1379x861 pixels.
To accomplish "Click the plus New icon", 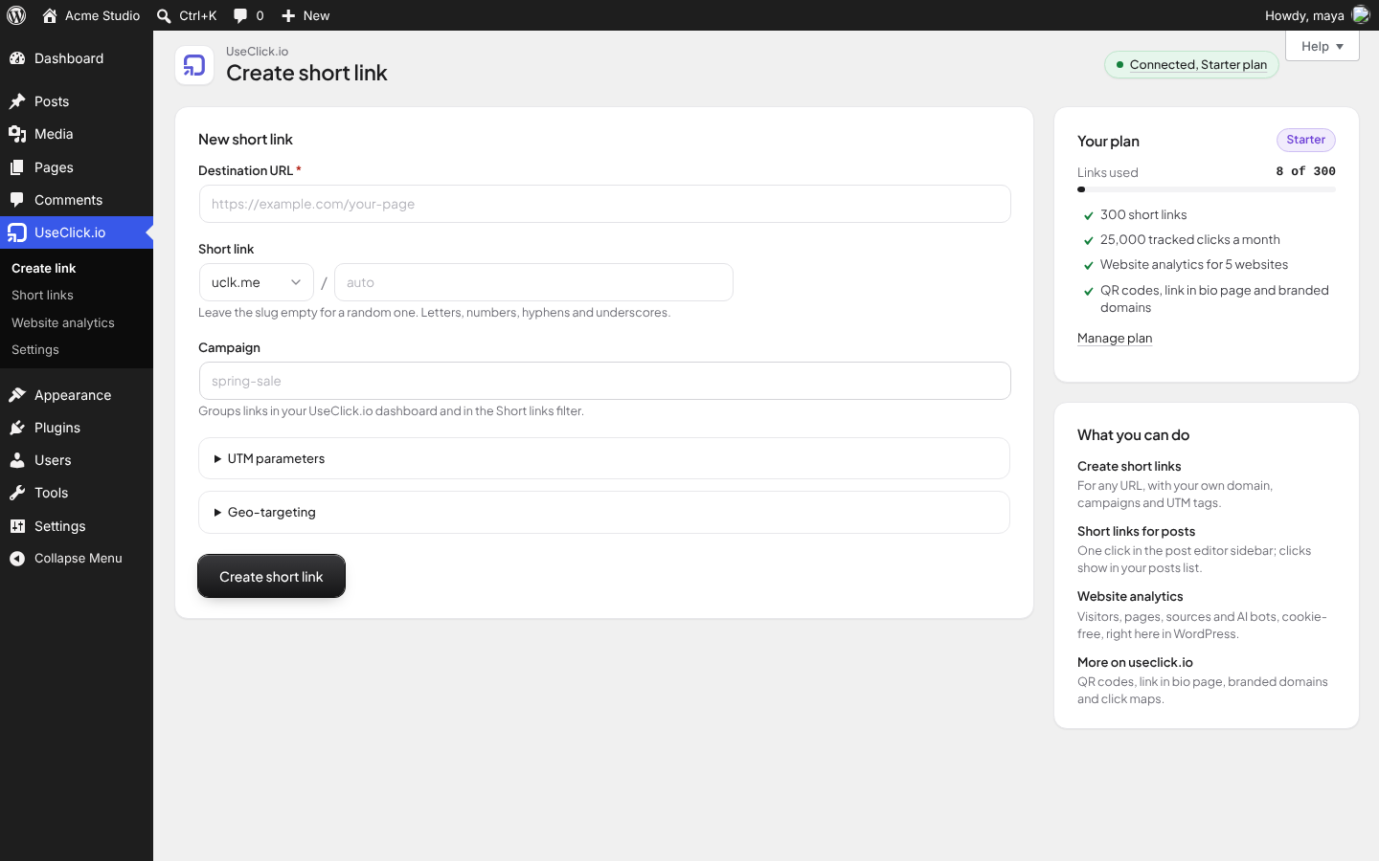I will pyautogui.click(x=288, y=15).
